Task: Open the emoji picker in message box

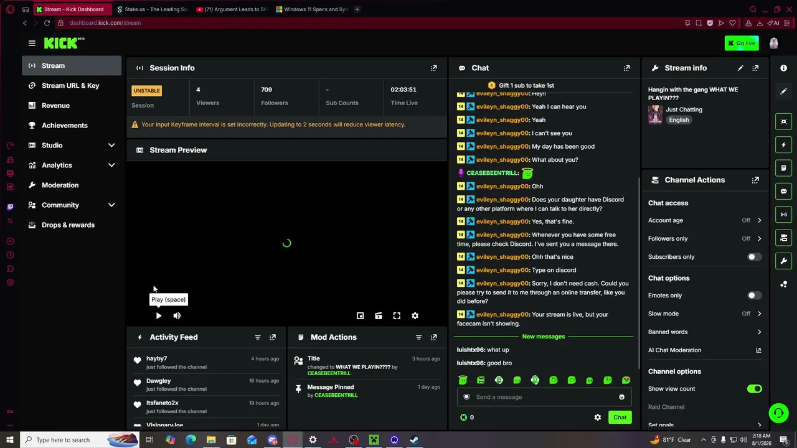Action: (621, 397)
